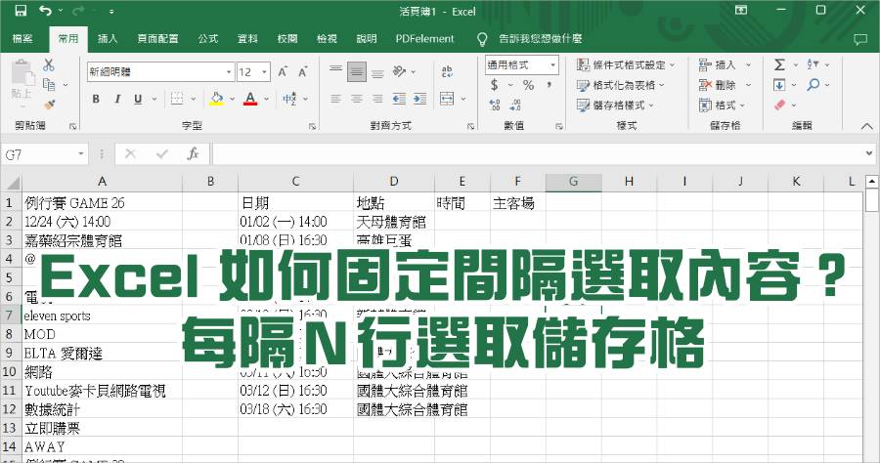Click the Save icon in title bar

pyautogui.click(x=21, y=11)
